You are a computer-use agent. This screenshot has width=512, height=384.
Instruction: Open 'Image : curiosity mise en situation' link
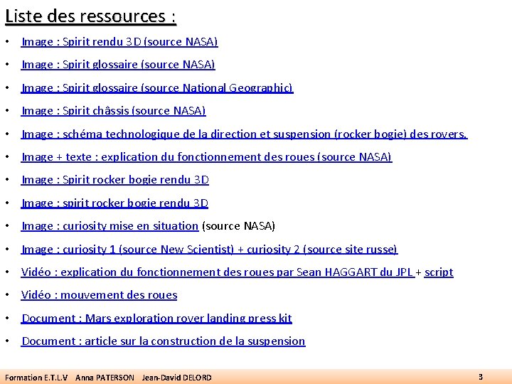110,226
